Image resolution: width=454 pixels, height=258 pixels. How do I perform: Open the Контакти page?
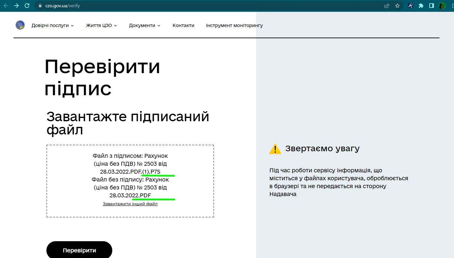pos(183,25)
